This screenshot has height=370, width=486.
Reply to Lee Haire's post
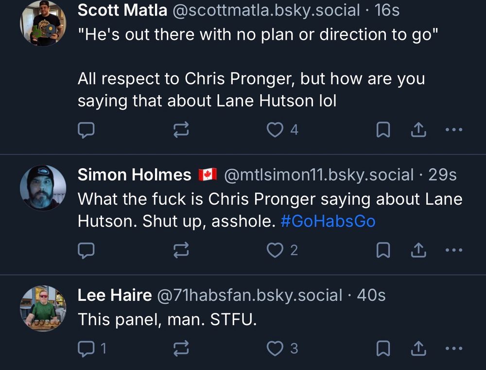click(86, 348)
